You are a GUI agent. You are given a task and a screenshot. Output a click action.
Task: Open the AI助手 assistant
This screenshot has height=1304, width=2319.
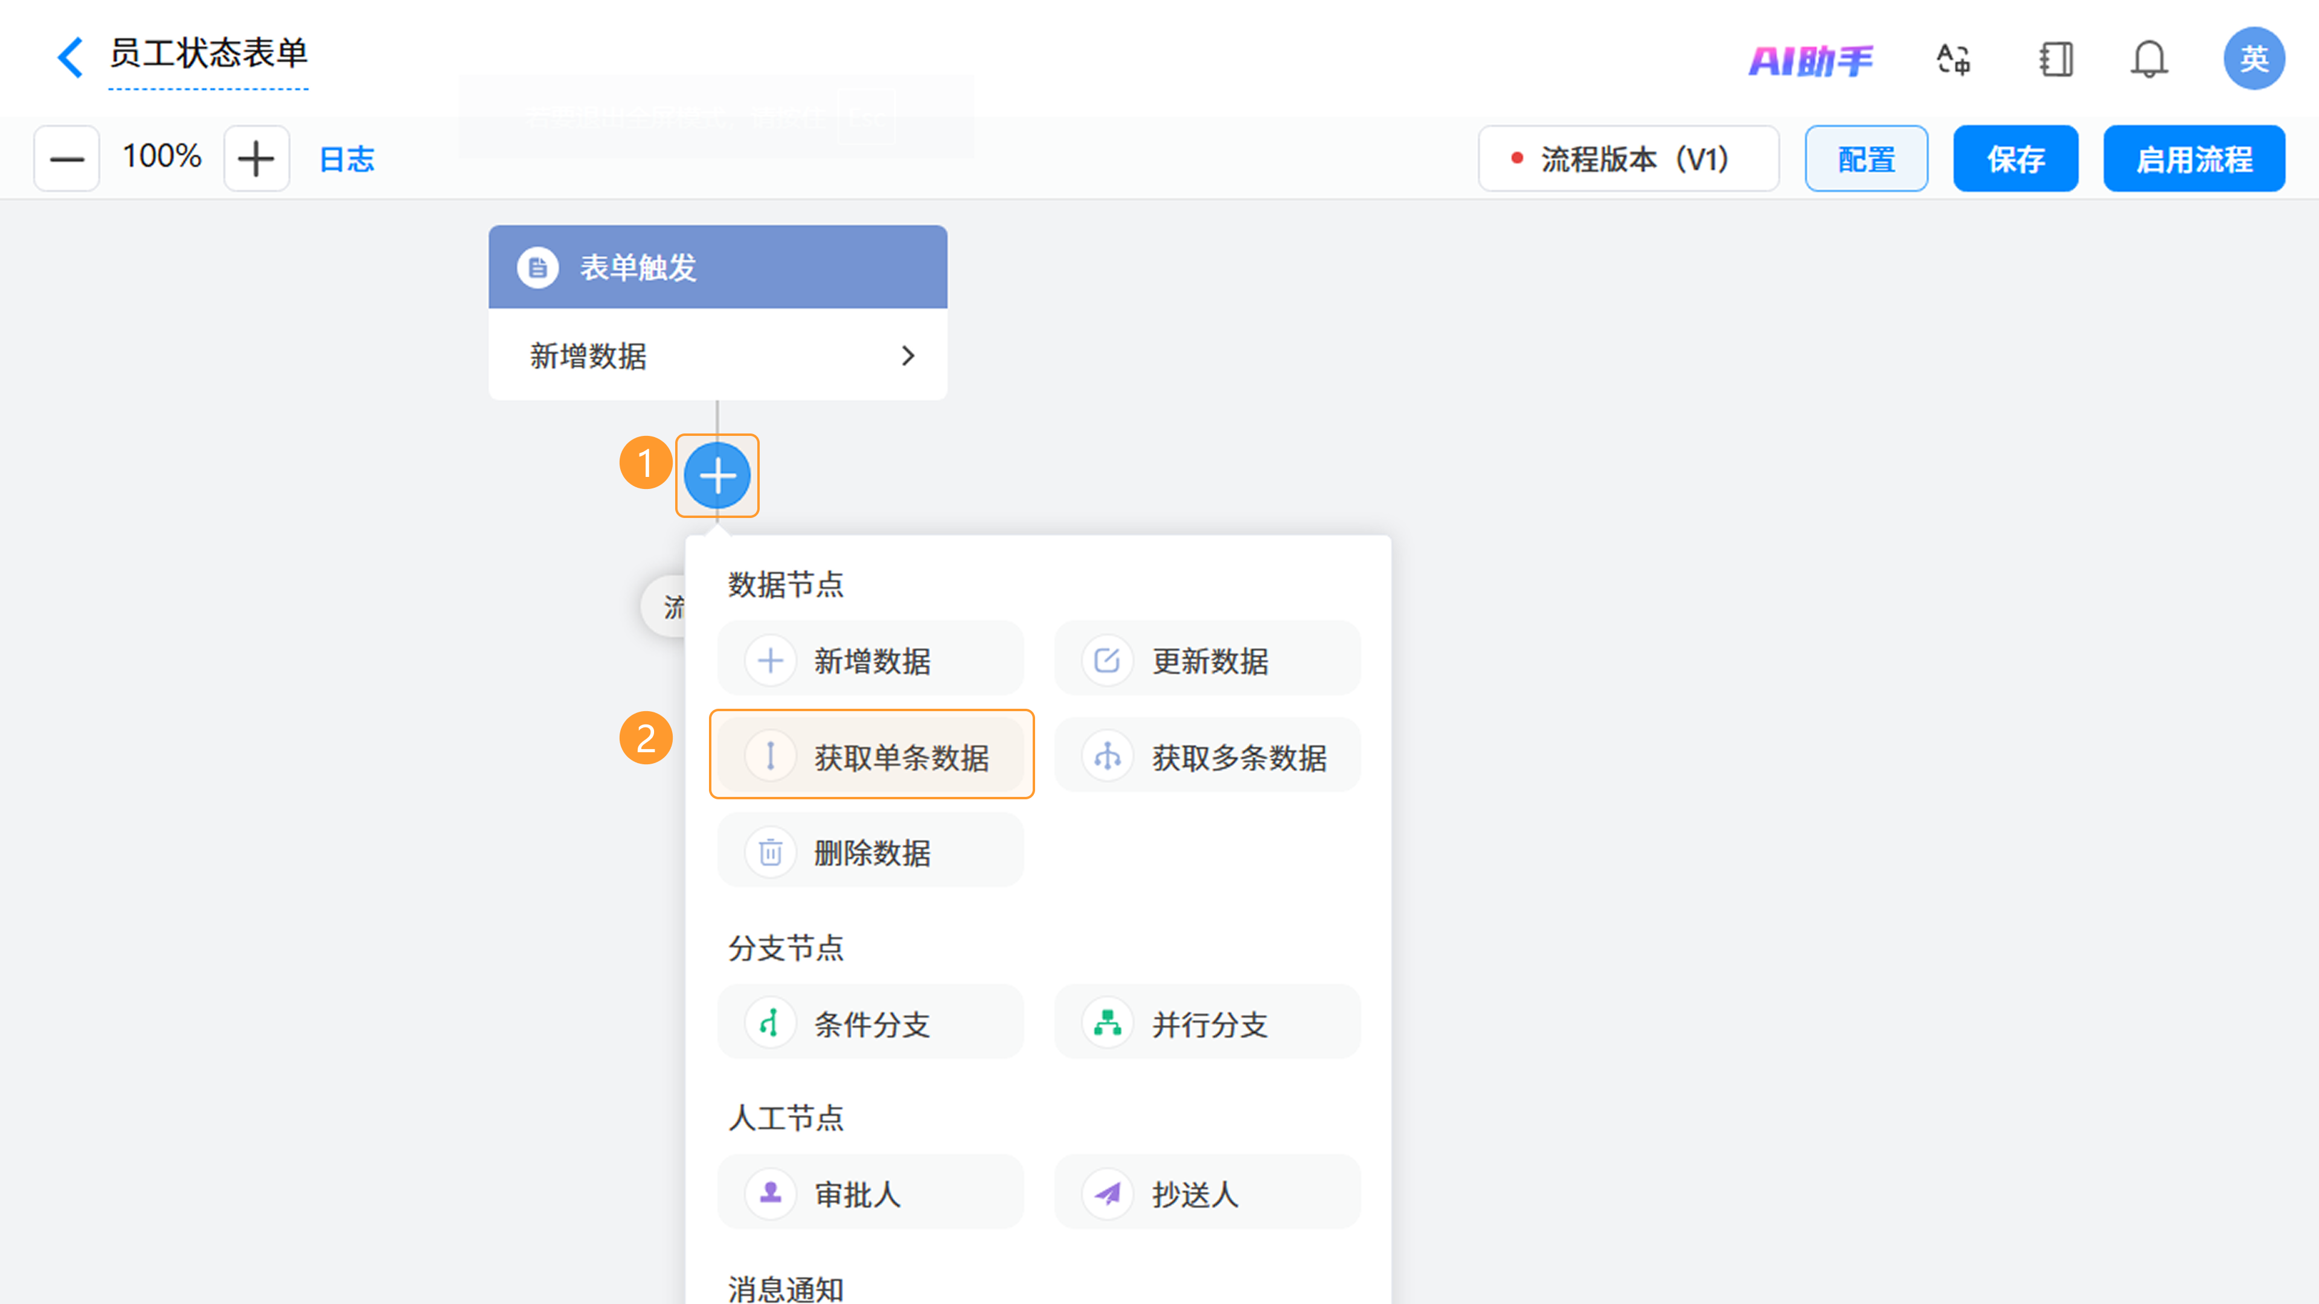click(1811, 61)
